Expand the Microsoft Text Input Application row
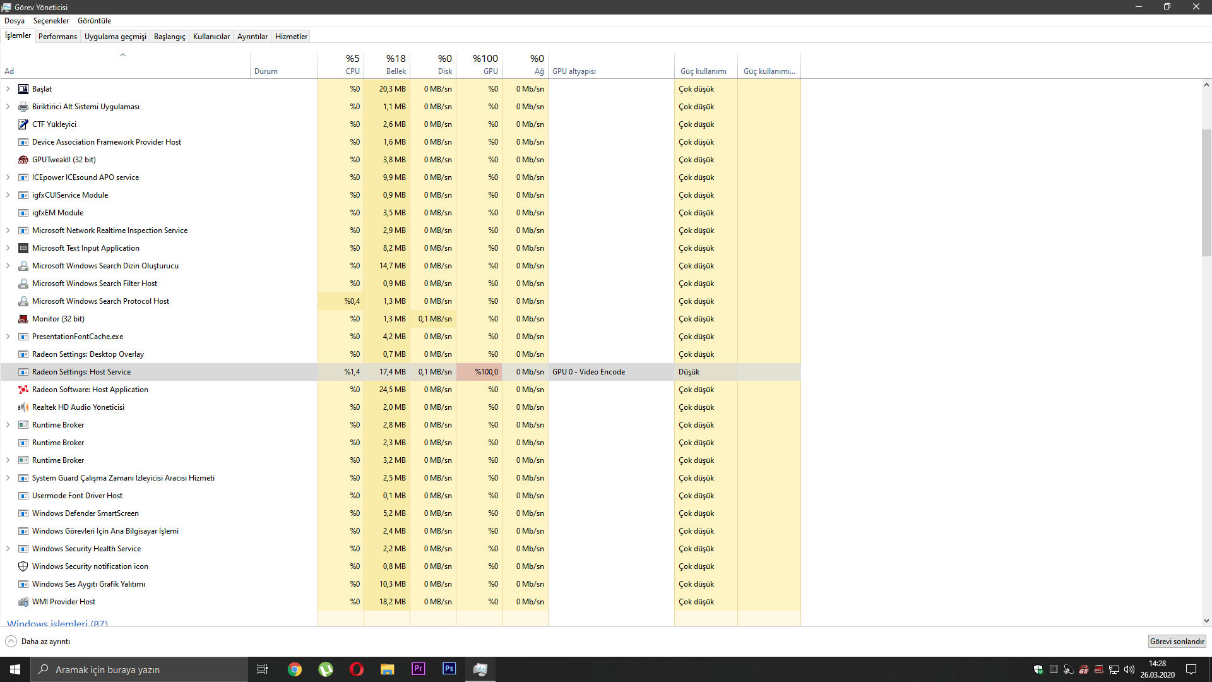This screenshot has height=682, width=1212. tap(8, 248)
